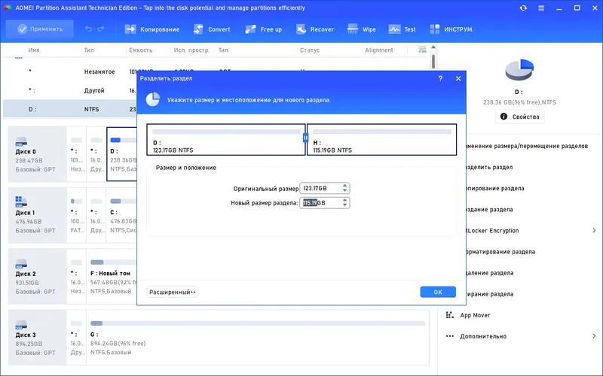
Task: Open the hamburger menu in title bar
Action: 541,8
